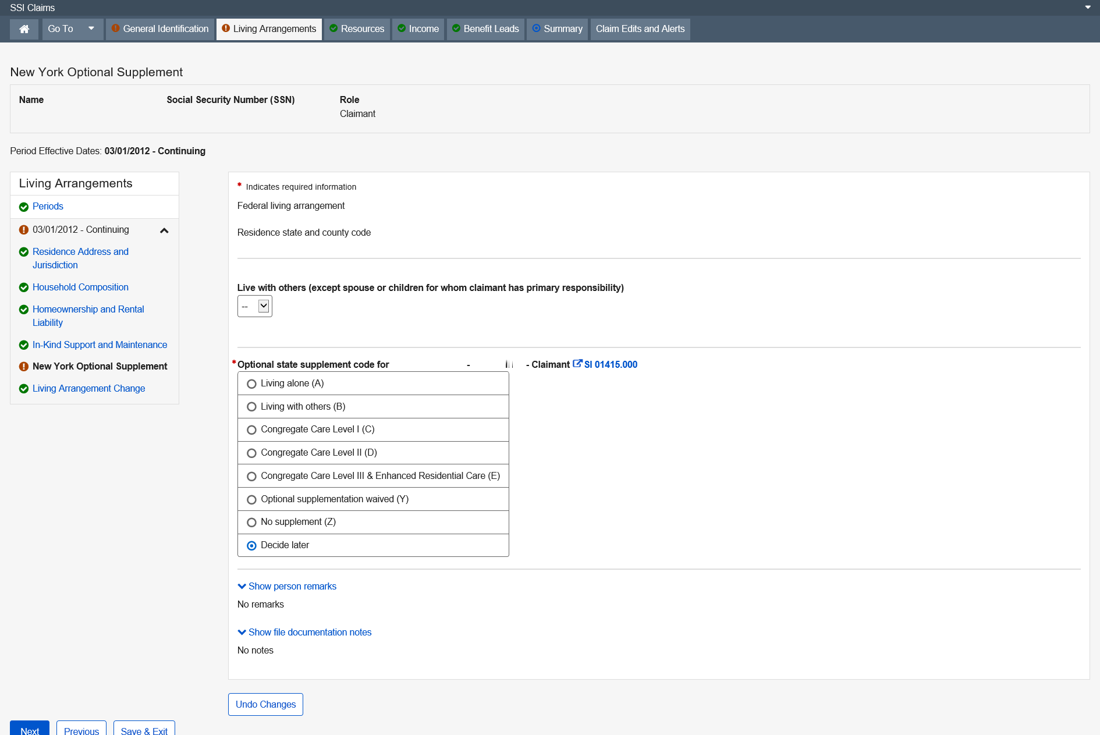Click the alert icon on General Identification tab

click(115, 29)
